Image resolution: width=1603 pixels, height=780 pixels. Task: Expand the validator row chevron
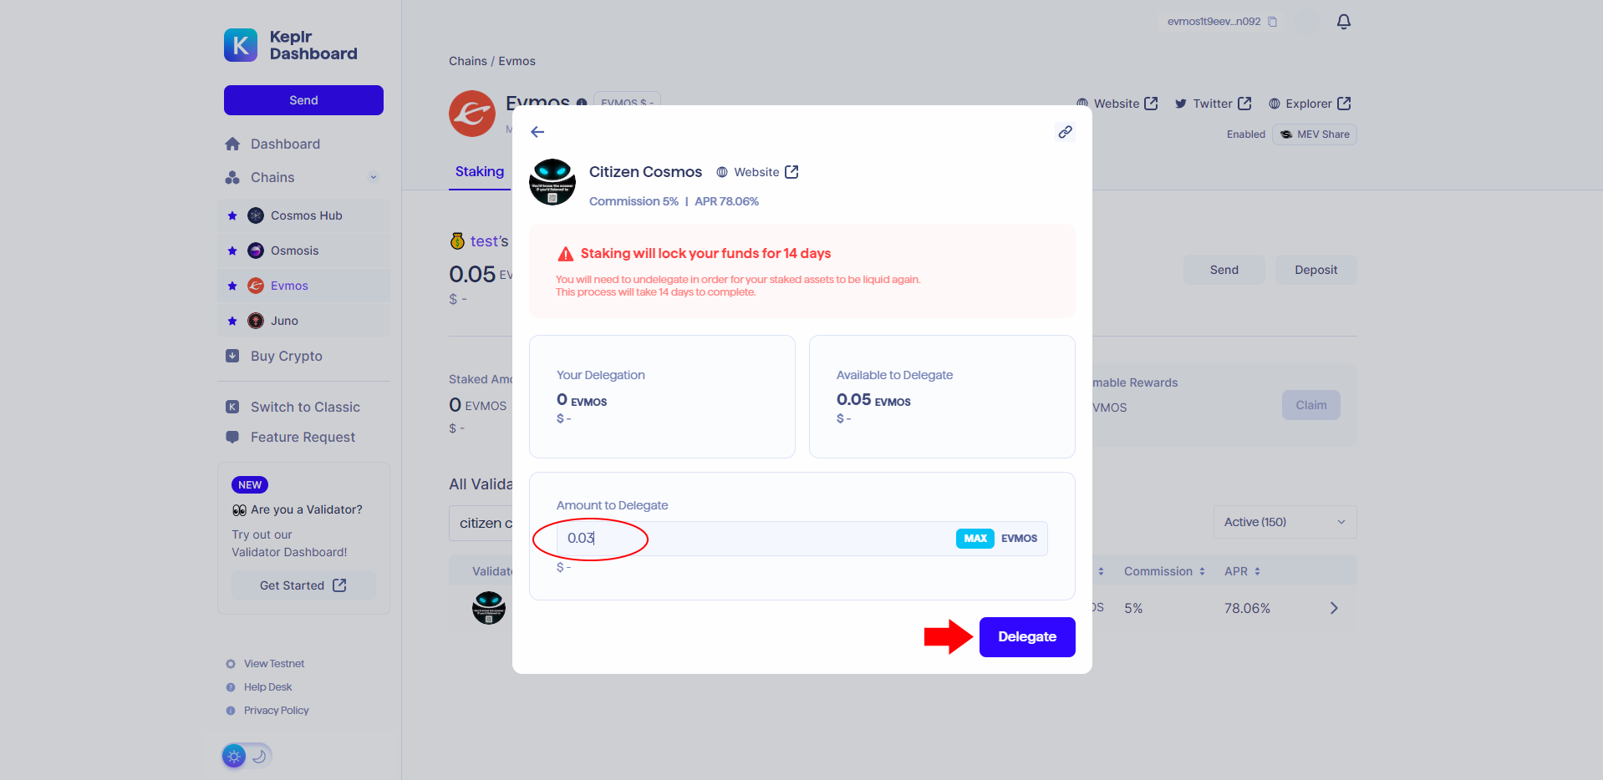point(1334,608)
